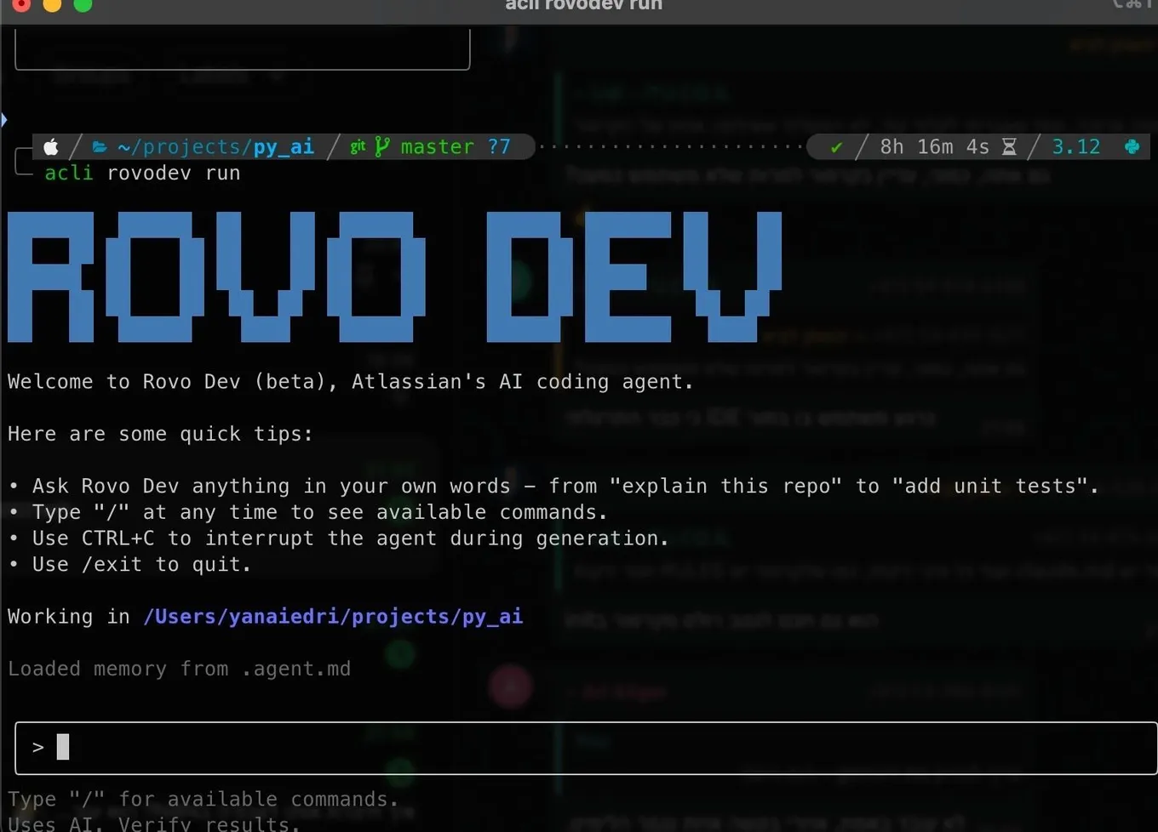Click the Apple logo in the shell prompt

51,147
